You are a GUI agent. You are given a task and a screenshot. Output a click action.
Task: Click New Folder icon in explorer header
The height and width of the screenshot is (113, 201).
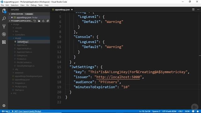[39, 21]
